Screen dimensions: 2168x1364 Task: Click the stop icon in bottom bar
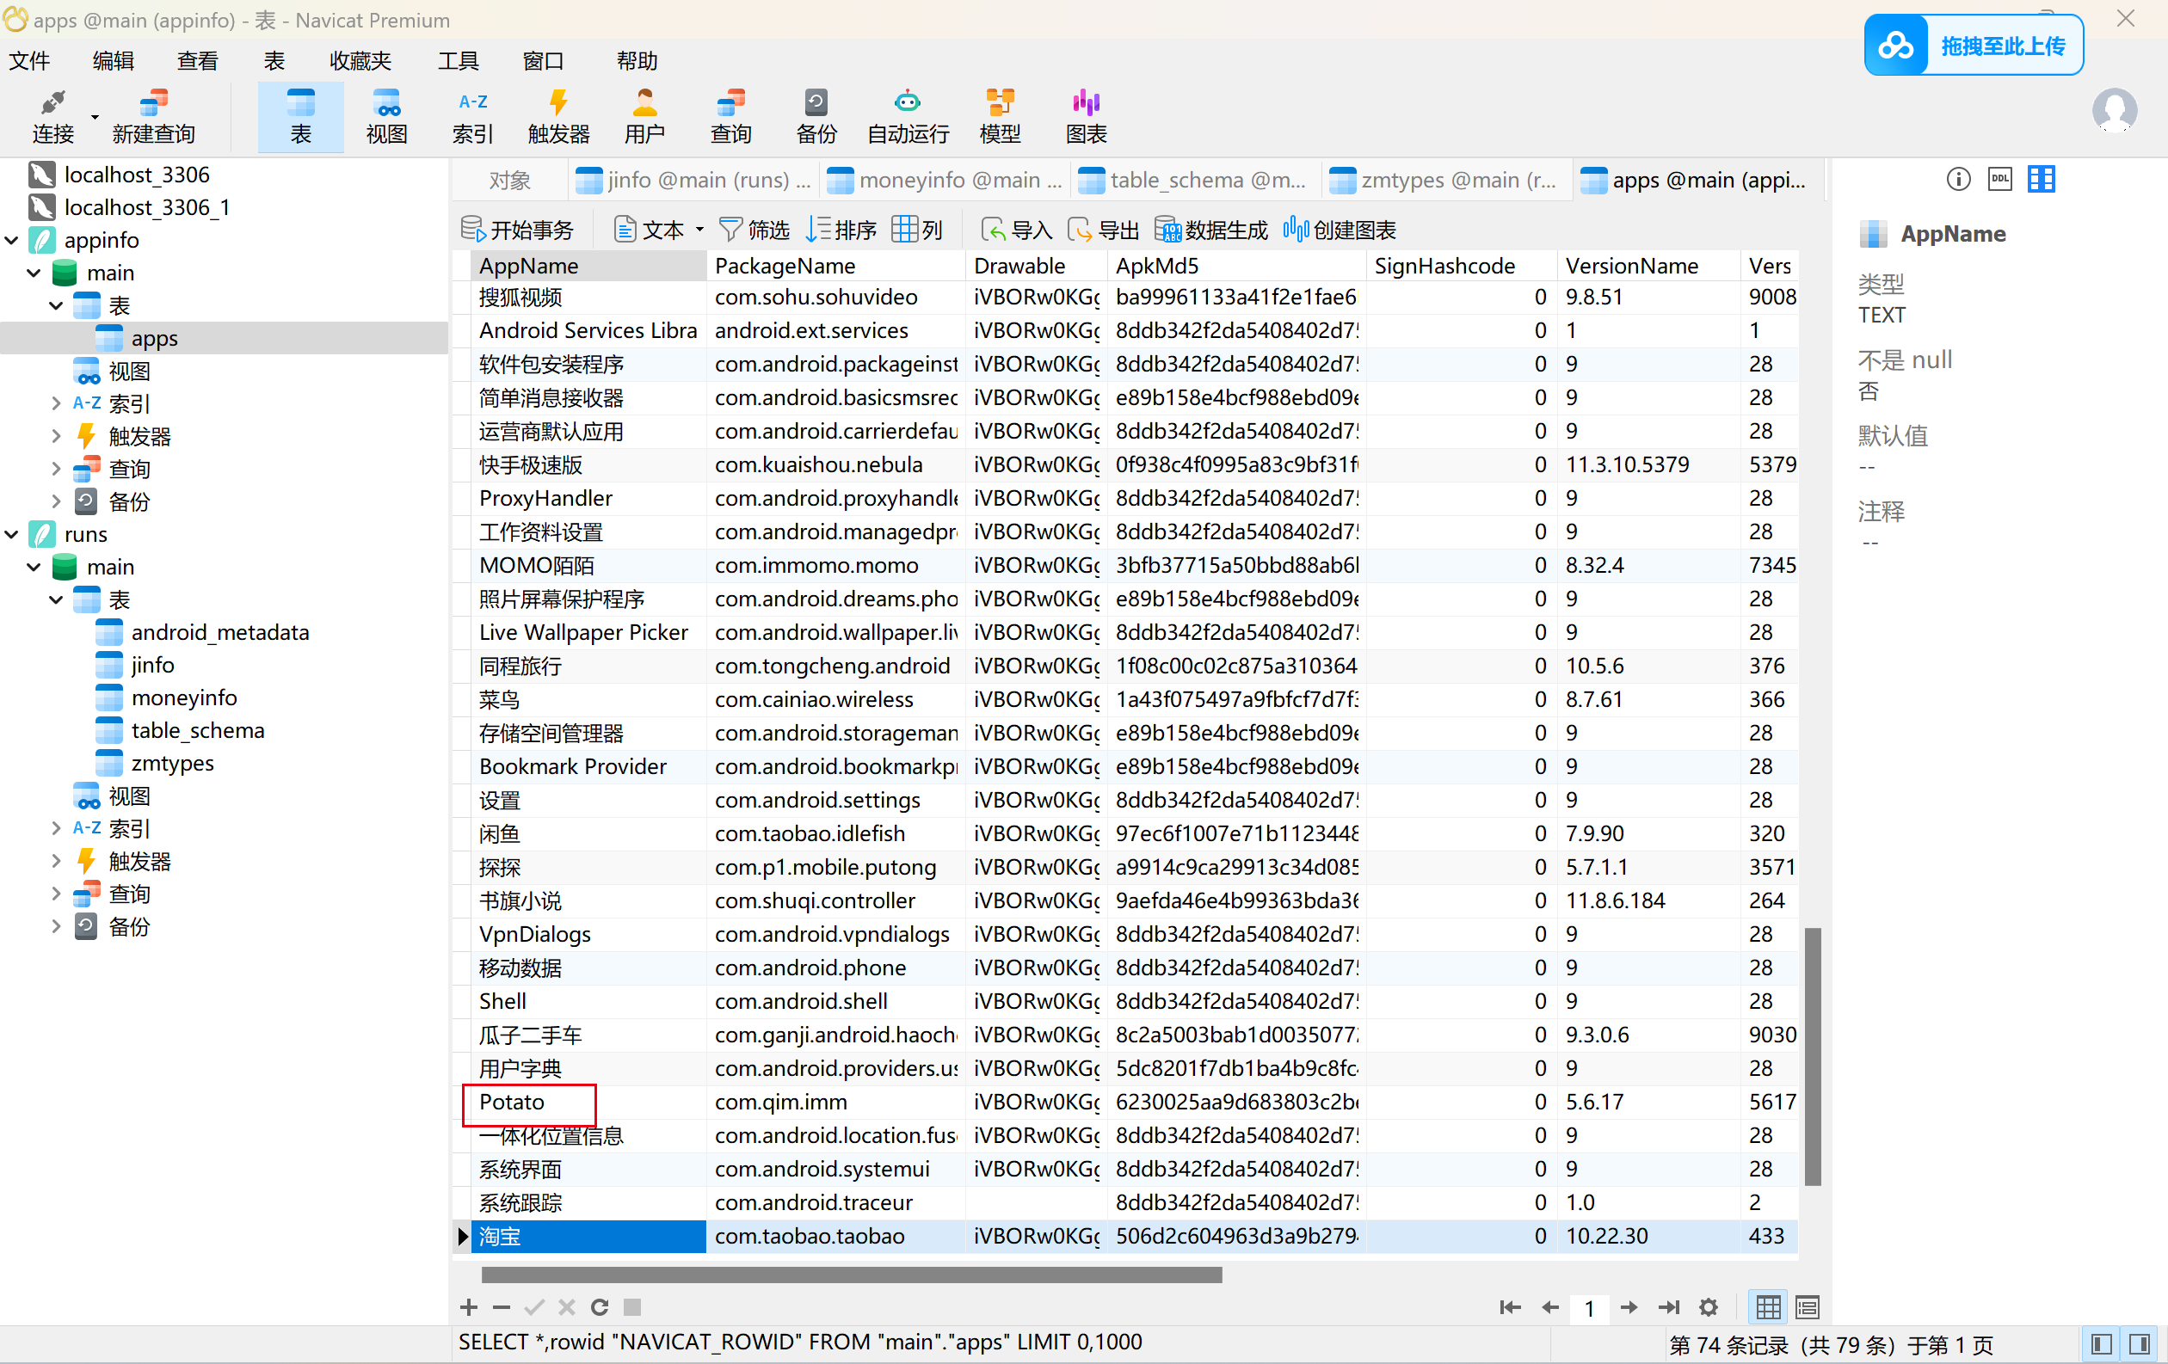click(x=632, y=1306)
